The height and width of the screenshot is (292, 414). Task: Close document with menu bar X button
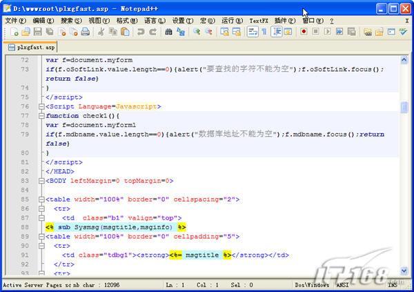pos(407,21)
